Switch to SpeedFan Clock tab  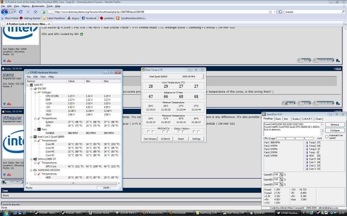point(278,119)
